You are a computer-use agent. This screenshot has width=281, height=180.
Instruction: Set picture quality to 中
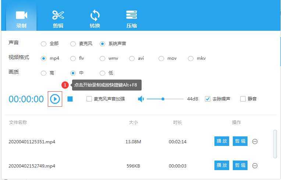click(x=73, y=73)
